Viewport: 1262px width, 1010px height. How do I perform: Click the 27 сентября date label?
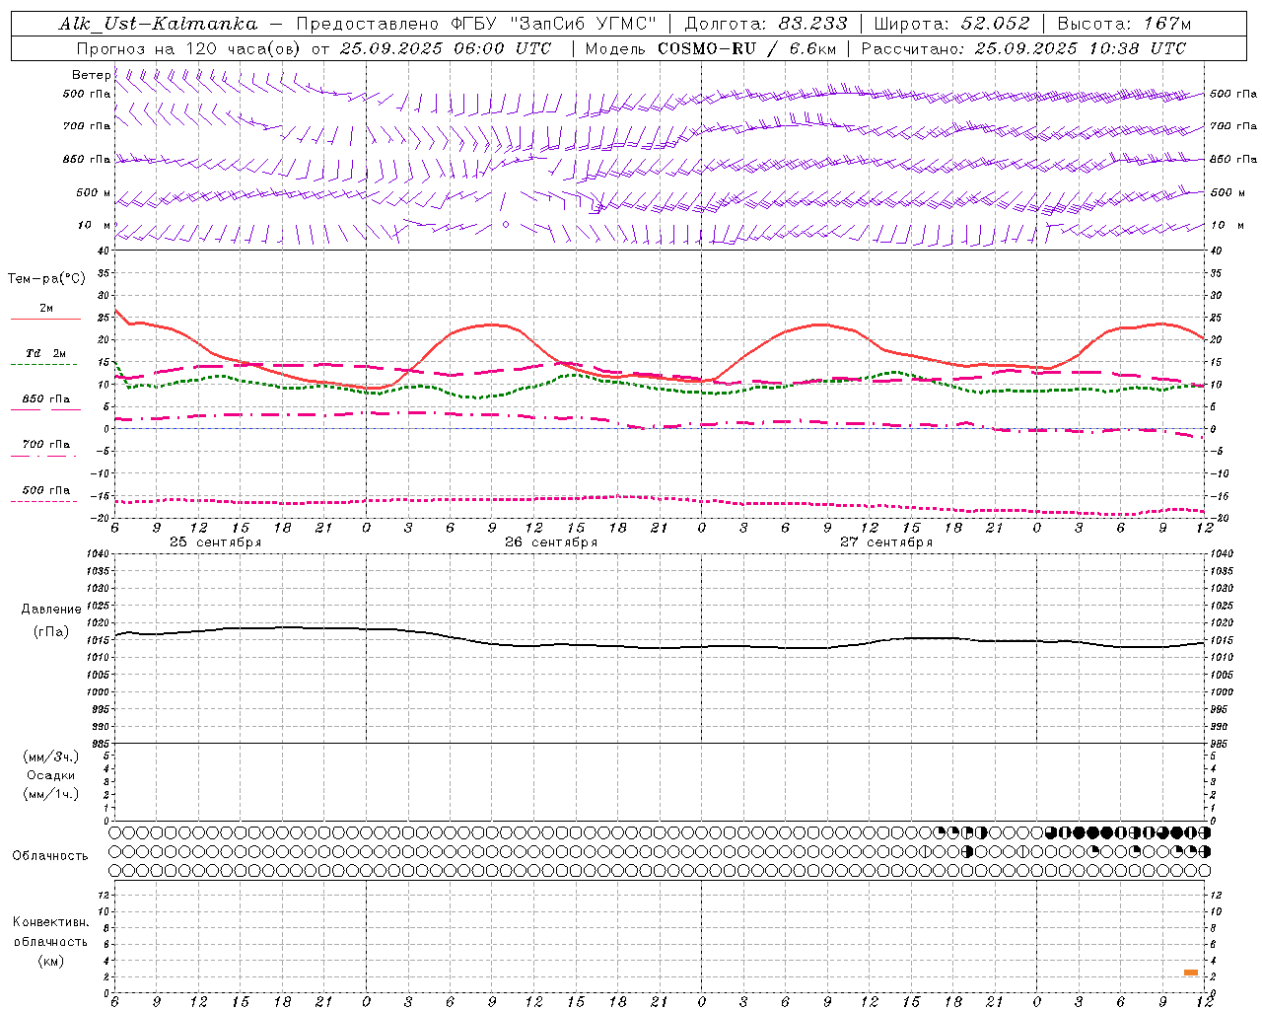point(885,542)
